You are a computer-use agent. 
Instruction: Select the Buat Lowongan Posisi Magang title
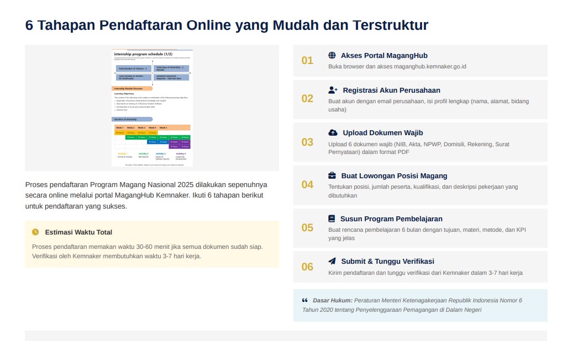pos(394,176)
